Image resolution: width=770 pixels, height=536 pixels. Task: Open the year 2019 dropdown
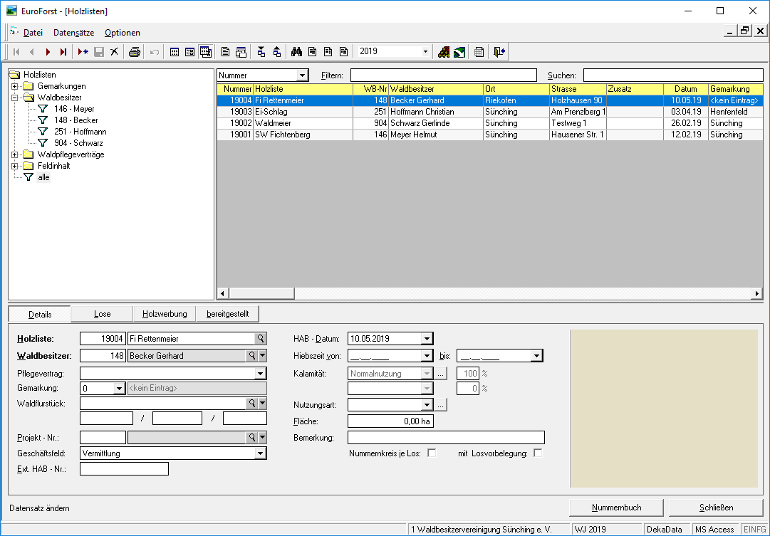pyautogui.click(x=425, y=51)
